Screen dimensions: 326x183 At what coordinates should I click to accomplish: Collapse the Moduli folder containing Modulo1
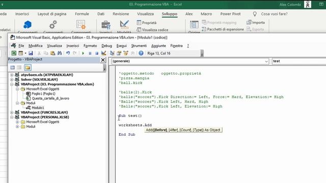pos(17,103)
